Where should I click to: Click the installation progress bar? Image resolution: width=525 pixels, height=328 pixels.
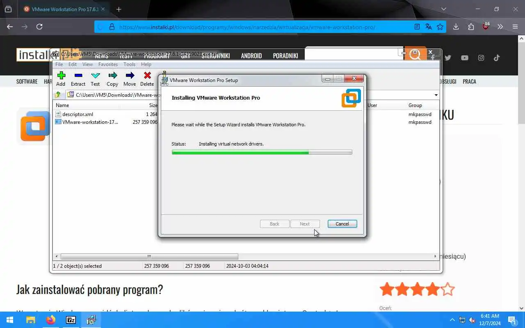262,152
